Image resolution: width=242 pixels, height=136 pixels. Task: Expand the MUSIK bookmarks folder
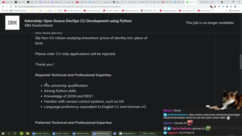coord(58,11)
